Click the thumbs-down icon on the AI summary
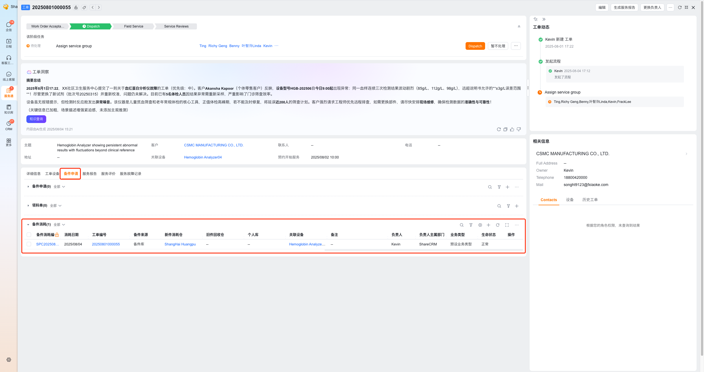 point(519,129)
